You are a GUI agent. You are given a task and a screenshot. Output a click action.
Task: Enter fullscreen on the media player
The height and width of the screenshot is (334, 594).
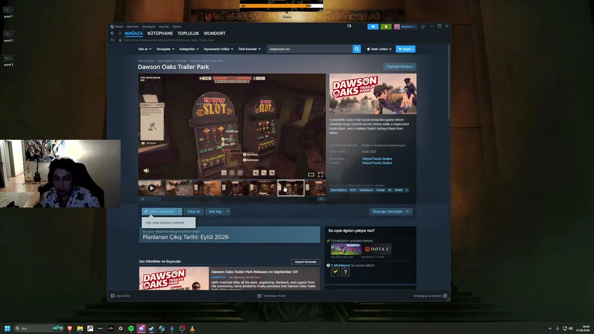point(320,174)
